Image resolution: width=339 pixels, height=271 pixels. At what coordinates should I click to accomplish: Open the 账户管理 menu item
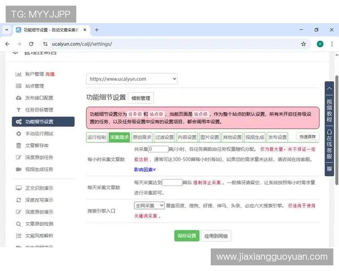pyautogui.click(x=34, y=75)
